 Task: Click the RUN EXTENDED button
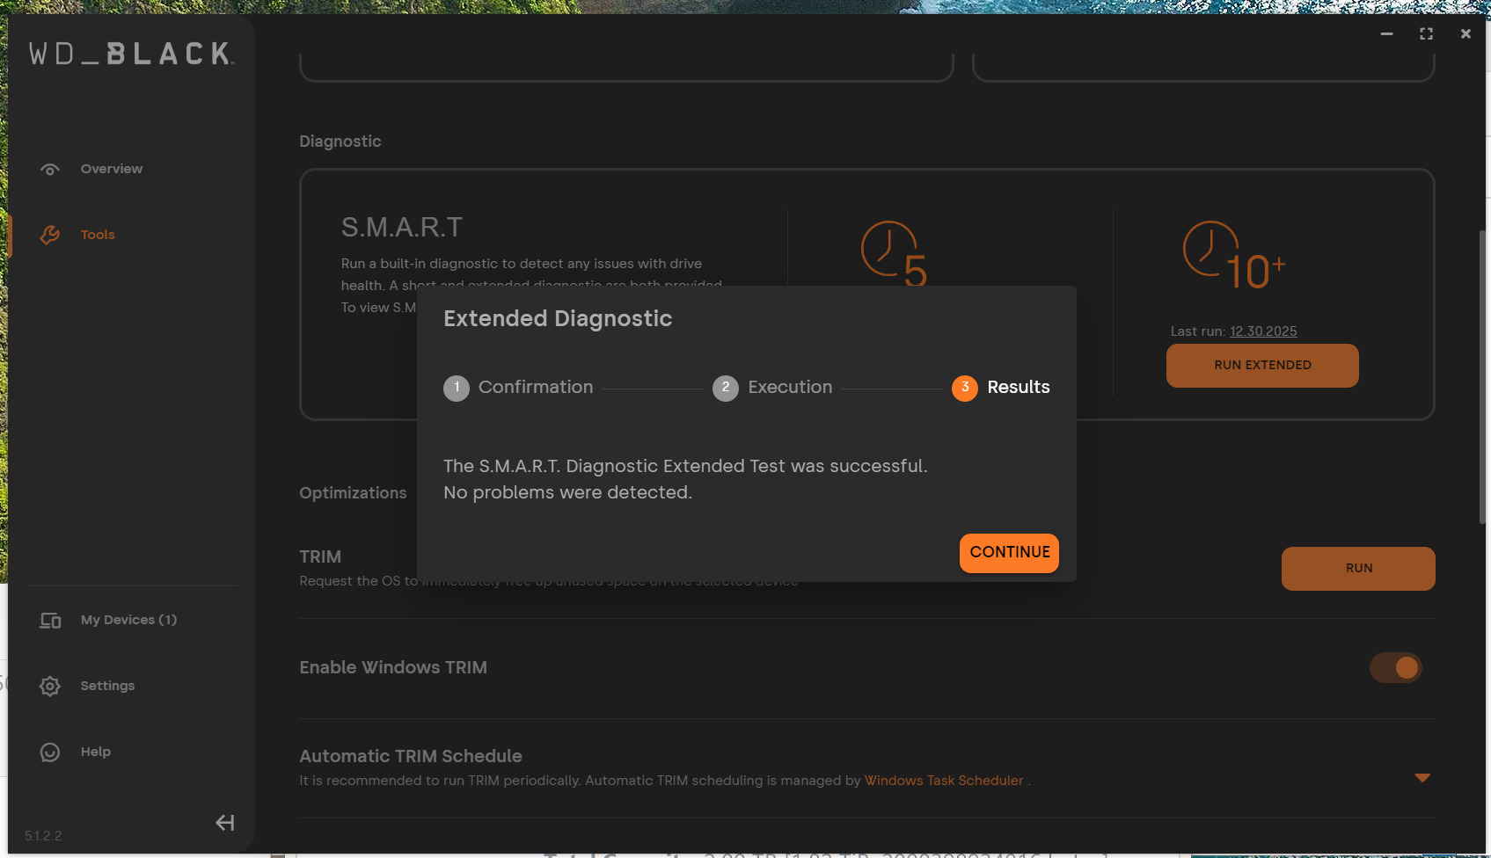[x=1262, y=366]
